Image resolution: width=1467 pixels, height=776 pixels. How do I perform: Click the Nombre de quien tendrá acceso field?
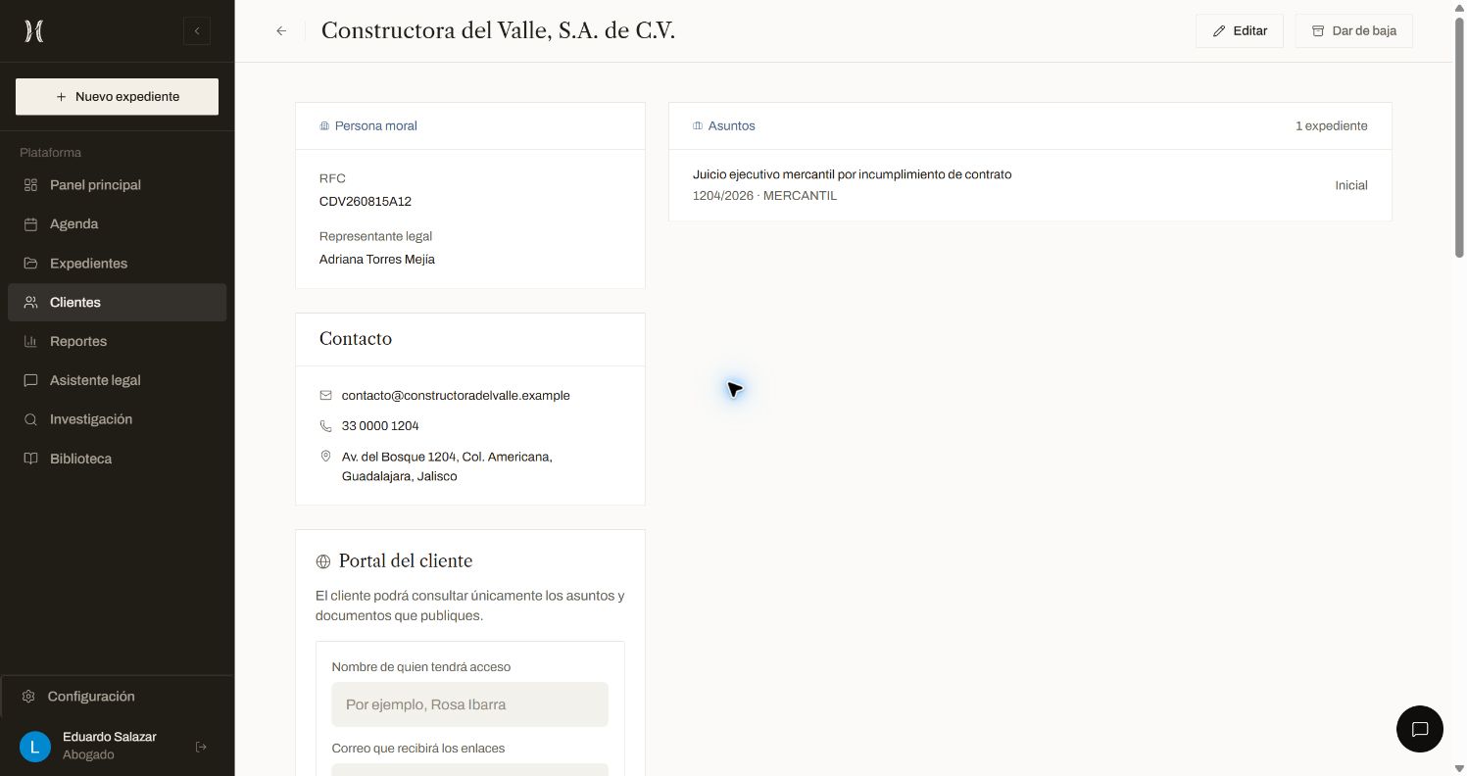click(x=470, y=704)
